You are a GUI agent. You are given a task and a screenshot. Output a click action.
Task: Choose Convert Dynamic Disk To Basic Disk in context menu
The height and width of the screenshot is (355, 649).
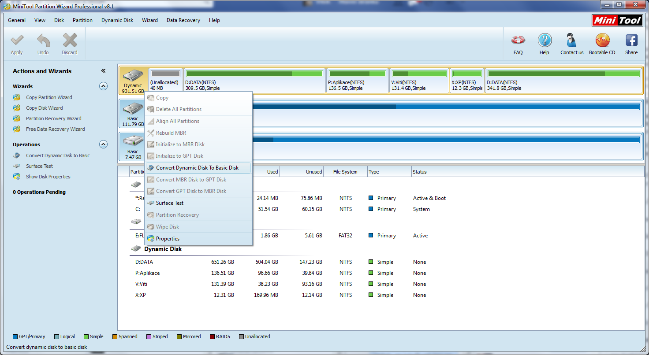pyautogui.click(x=198, y=168)
